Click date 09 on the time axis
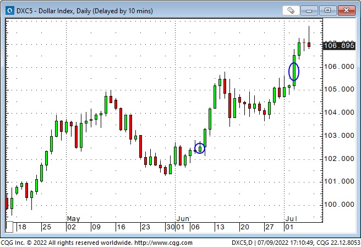Screen dimensions: 361x247 [x=96, y=227]
